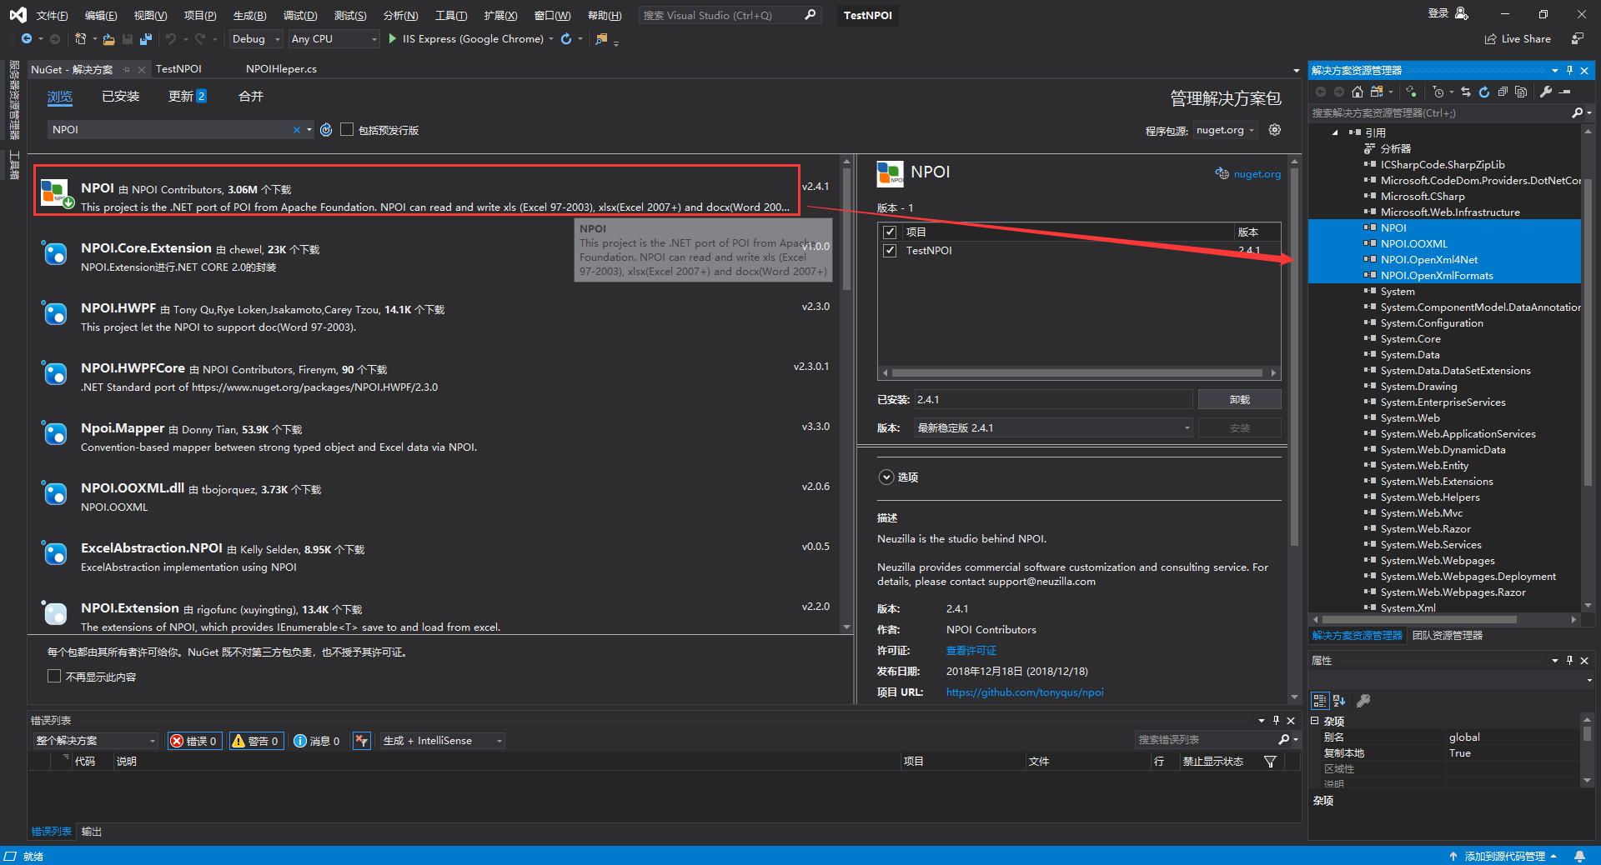Open NuGet settings gear beside package source
Image resolution: width=1601 pixels, height=865 pixels.
tap(1274, 130)
